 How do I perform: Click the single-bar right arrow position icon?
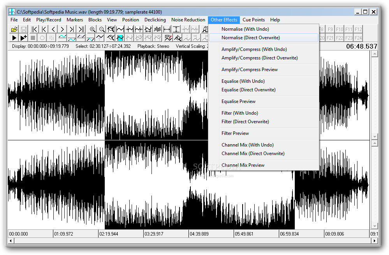pos(72,30)
